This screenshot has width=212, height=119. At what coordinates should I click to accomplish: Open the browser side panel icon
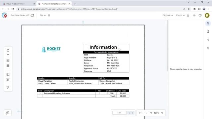pyautogui.click(x=199, y=9)
